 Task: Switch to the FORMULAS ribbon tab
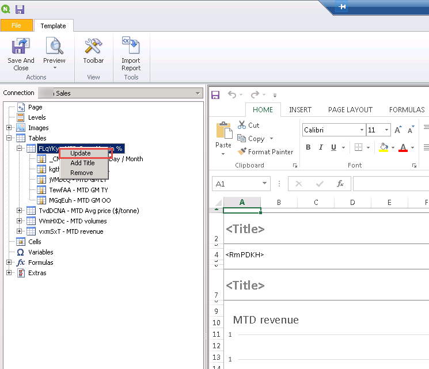tap(407, 110)
